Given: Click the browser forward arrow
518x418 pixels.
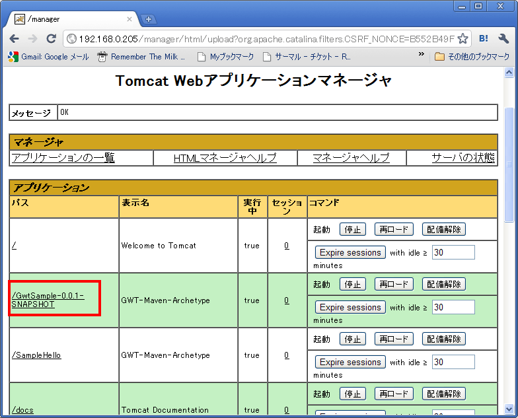Looking at the screenshot, I should pyautogui.click(x=32, y=39).
